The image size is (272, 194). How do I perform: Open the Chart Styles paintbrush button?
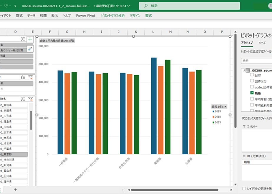click(x=30, y=49)
